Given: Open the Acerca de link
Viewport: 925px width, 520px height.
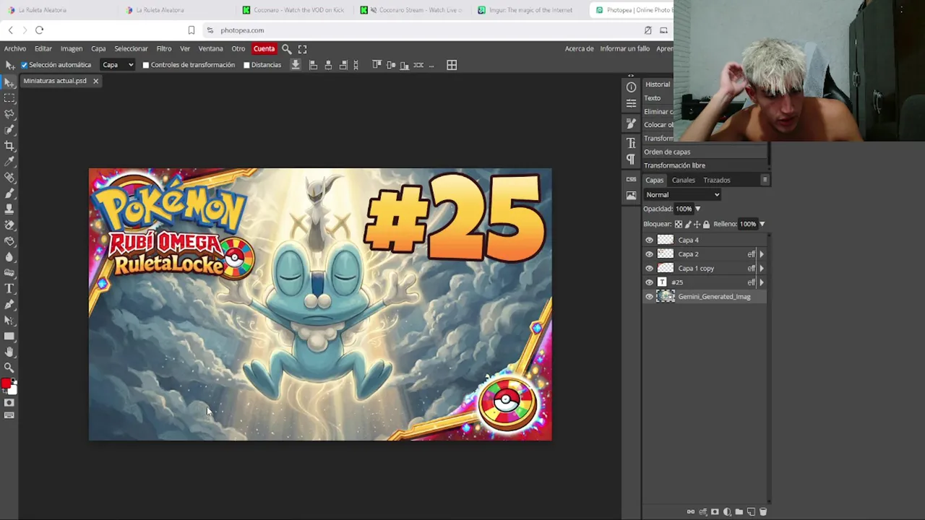Looking at the screenshot, I should pyautogui.click(x=579, y=48).
